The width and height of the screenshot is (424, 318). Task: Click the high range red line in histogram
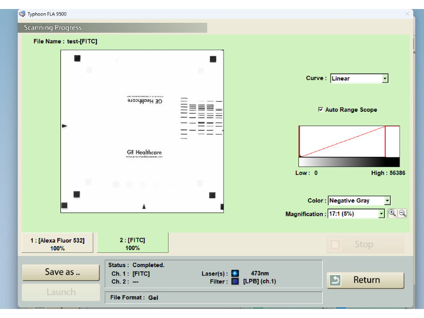pyautogui.click(x=385, y=141)
